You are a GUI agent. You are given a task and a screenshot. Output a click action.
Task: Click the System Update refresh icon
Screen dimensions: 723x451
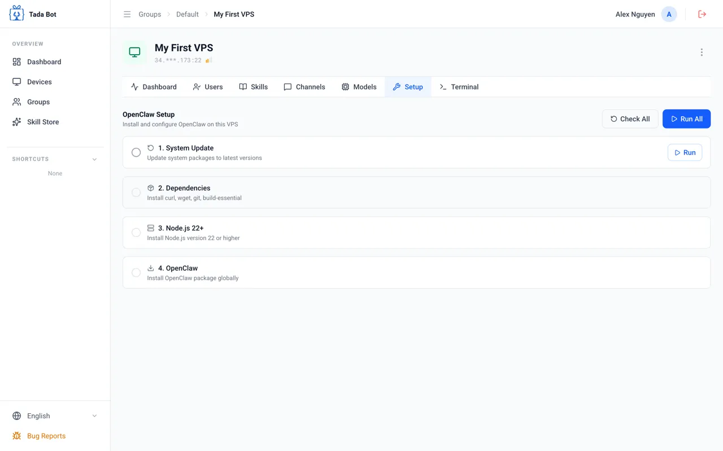pyautogui.click(x=151, y=148)
